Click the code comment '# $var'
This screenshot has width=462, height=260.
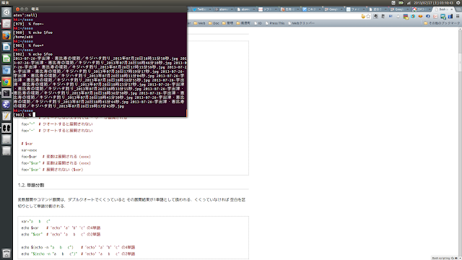[x=27, y=144]
